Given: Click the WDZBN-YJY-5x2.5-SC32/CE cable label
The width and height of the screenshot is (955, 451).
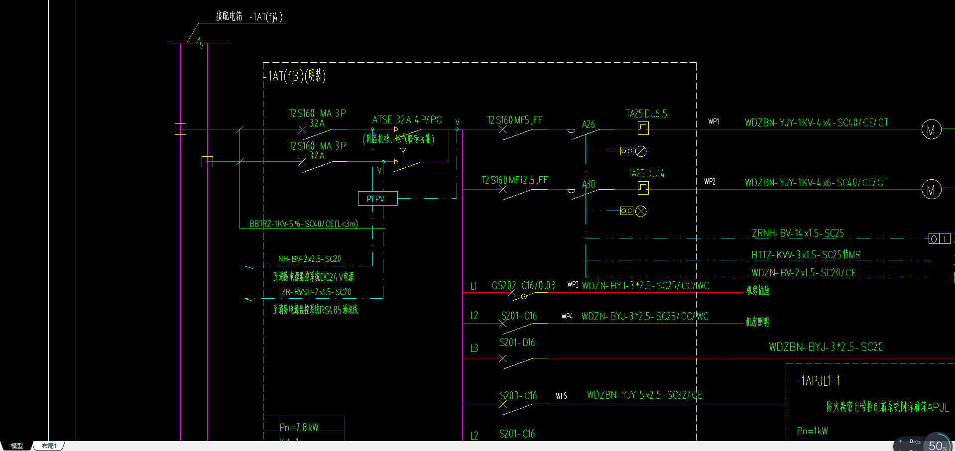Looking at the screenshot, I should 645,395.
